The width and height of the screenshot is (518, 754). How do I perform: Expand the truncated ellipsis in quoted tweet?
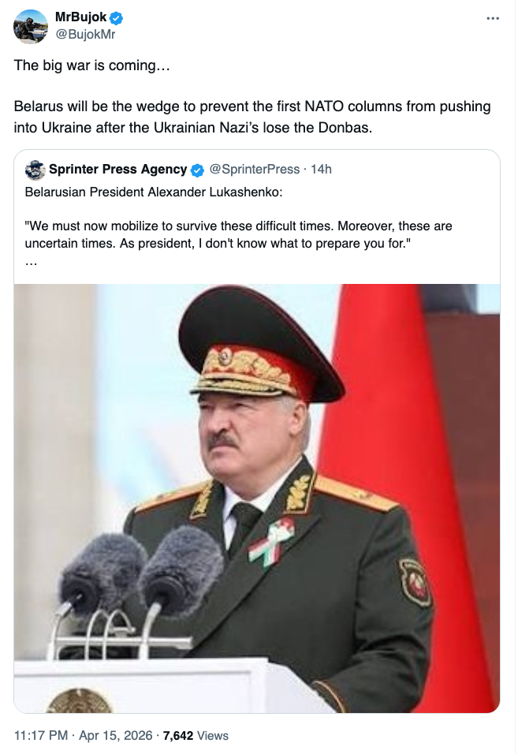click(x=31, y=263)
